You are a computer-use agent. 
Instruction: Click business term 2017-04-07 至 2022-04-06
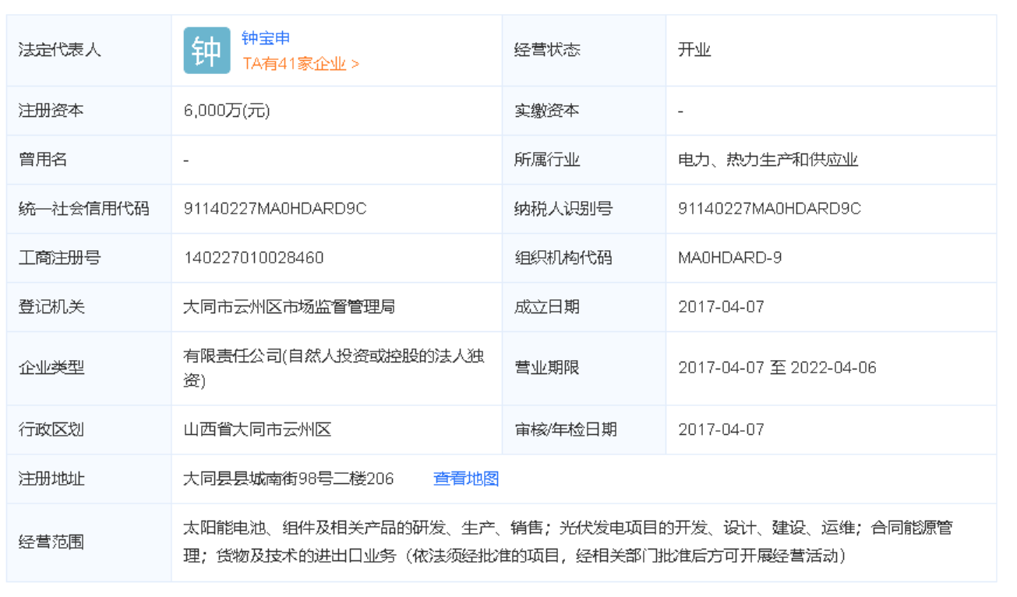coord(777,367)
